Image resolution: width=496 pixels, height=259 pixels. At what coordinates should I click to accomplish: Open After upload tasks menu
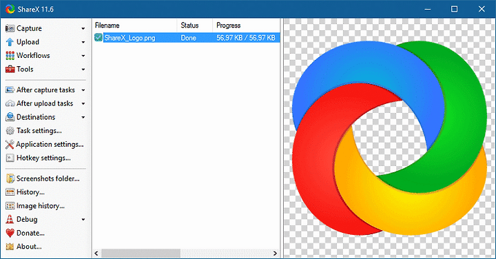(x=45, y=104)
